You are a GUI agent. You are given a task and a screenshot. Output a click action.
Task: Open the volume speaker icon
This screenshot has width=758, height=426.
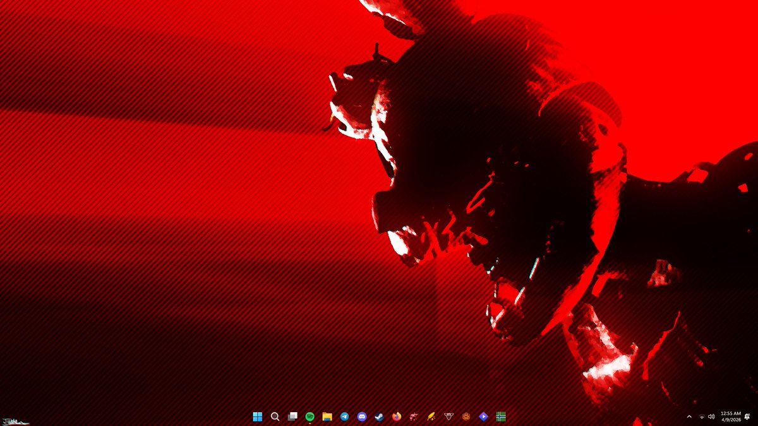712,417
